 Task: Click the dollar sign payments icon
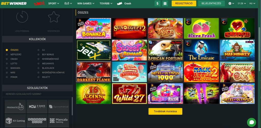point(158,3)
